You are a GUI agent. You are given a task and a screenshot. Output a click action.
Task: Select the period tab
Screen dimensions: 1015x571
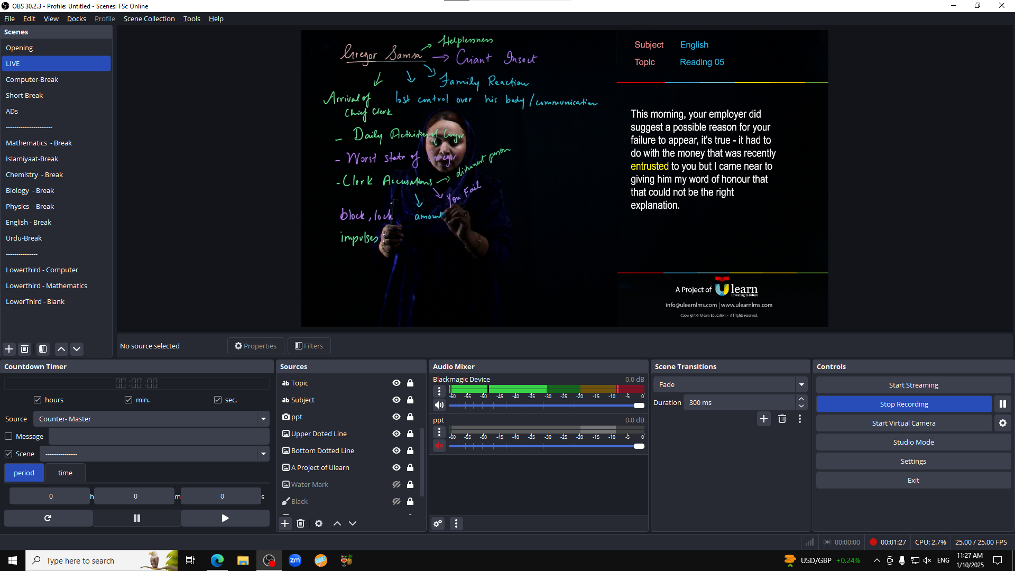(24, 473)
